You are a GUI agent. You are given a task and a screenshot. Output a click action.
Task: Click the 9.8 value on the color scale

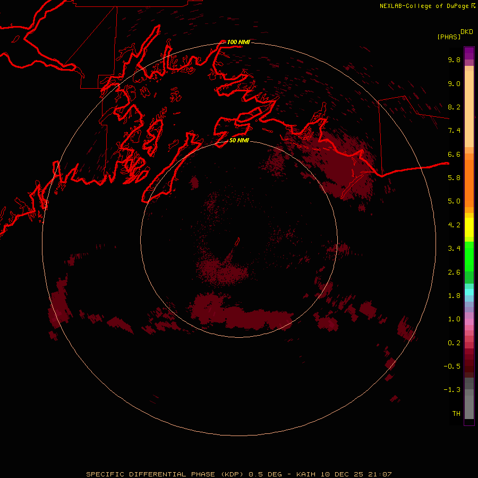pos(454,59)
